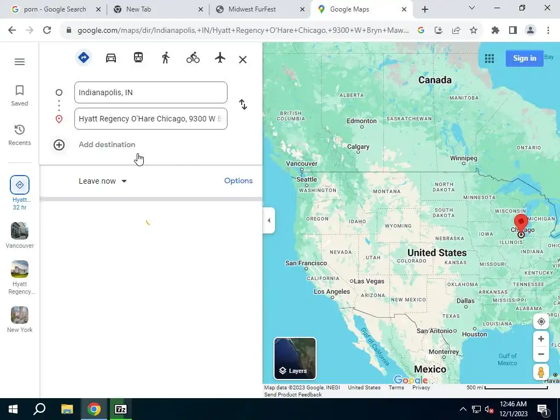Open the Google Maps hamburger menu

pyautogui.click(x=20, y=62)
